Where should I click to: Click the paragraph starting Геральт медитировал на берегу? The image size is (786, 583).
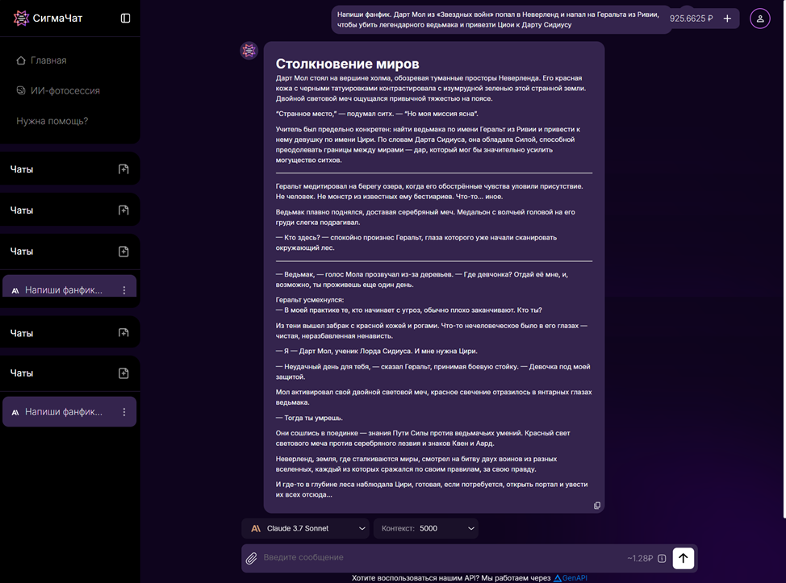(429, 191)
